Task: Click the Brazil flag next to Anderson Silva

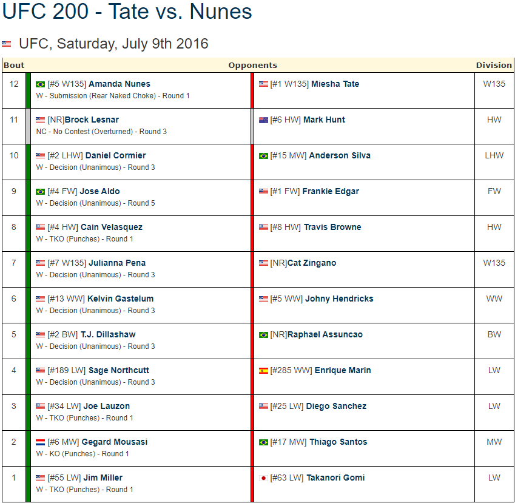Action: coord(263,156)
